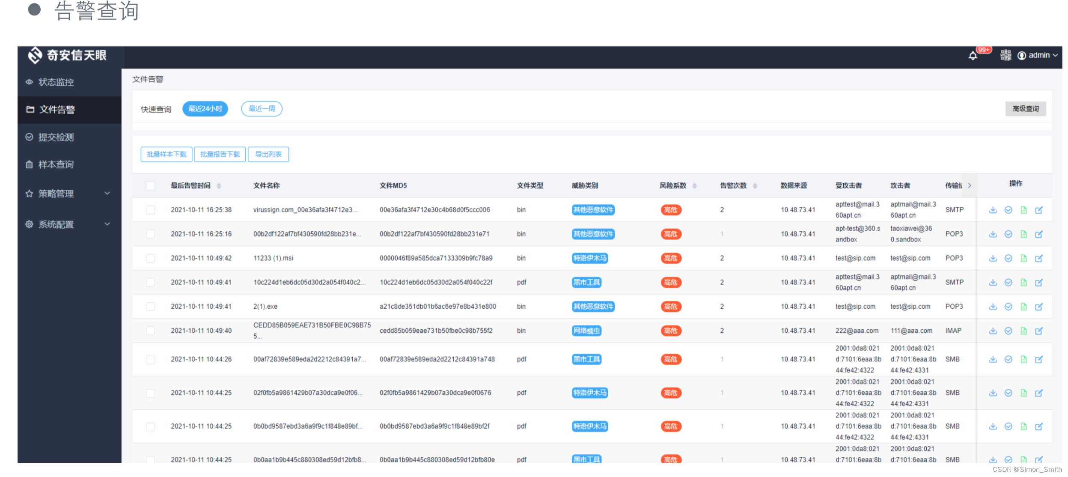Check the virussign.com row checkbox

click(x=150, y=210)
